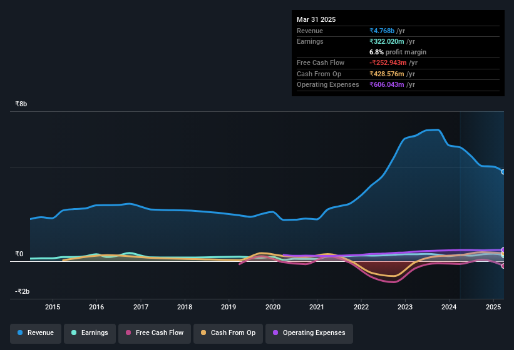
Task: Click the pink Free Cash Flow legend dot
Action: 128,332
